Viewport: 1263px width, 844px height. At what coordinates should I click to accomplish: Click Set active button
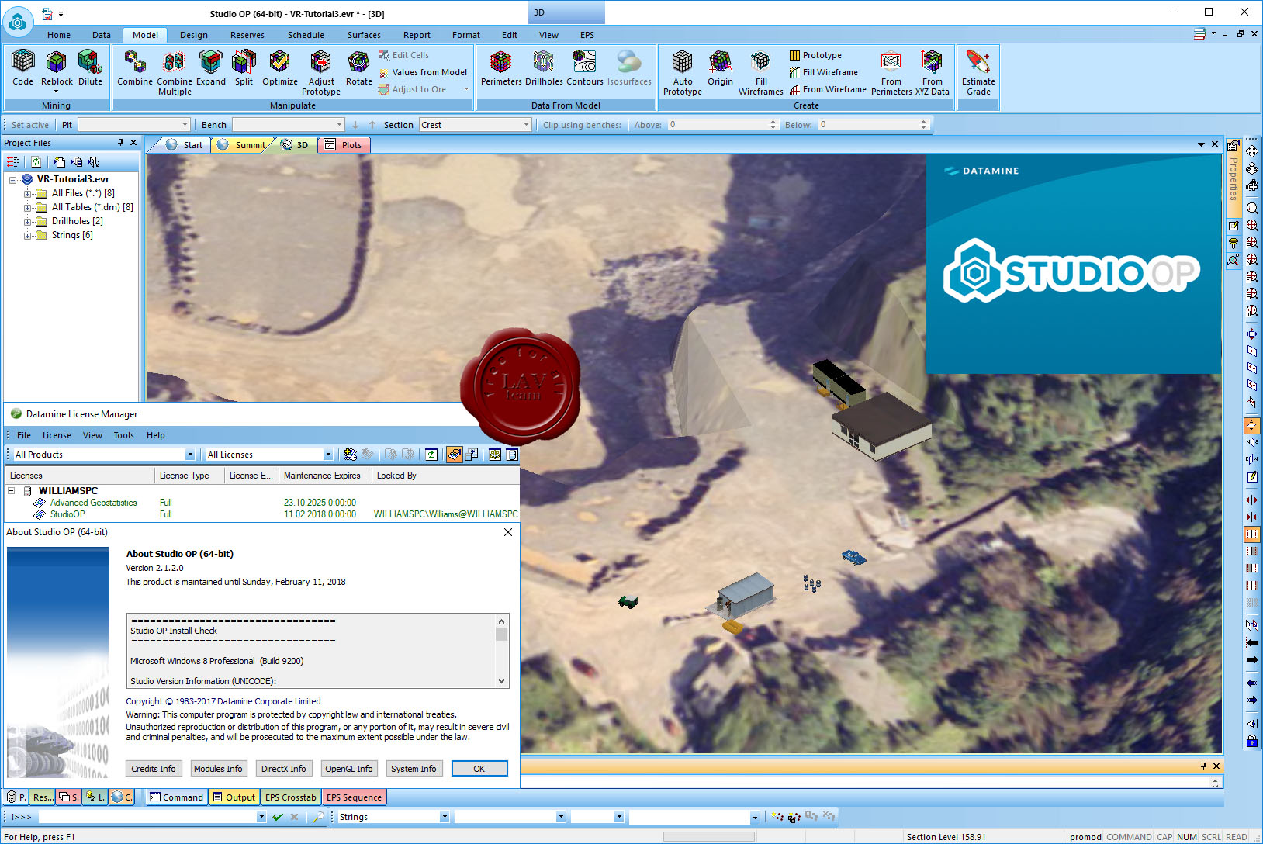(x=29, y=125)
